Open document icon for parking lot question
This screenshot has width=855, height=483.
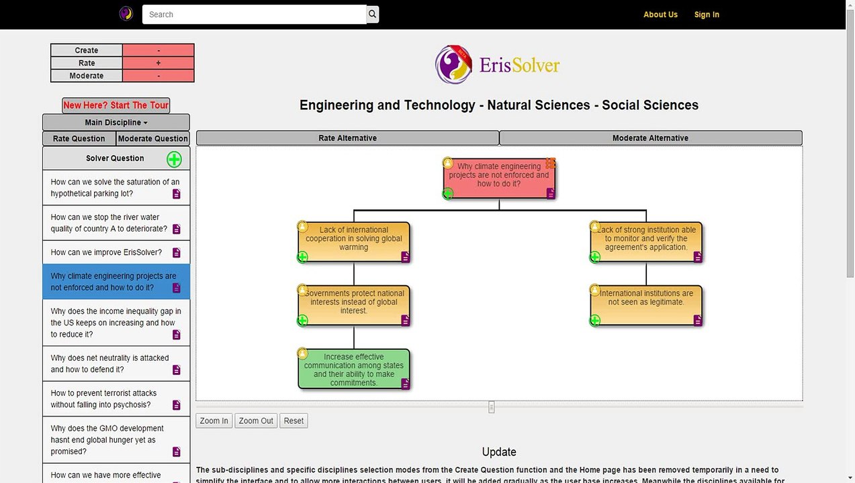pyautogui.click(x=177, y=194)
